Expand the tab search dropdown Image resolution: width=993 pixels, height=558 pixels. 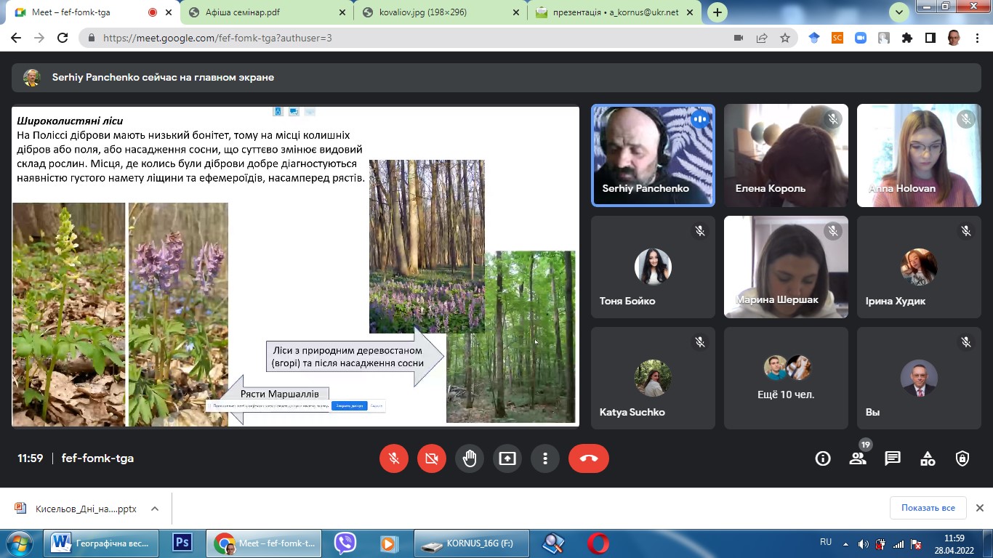[x=899, y=12]
